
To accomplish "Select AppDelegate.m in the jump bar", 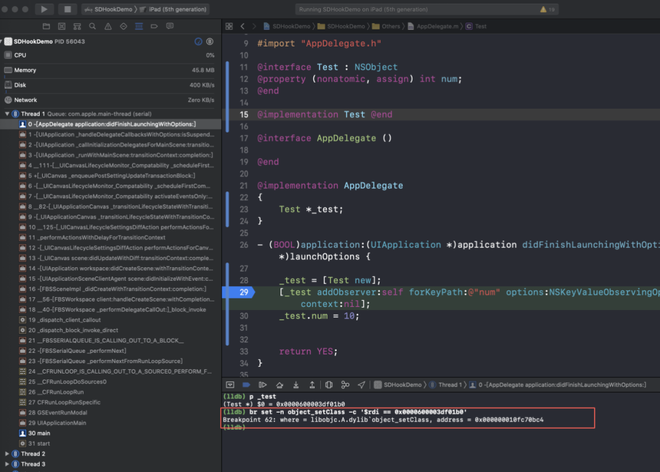I will coord(436,26).
